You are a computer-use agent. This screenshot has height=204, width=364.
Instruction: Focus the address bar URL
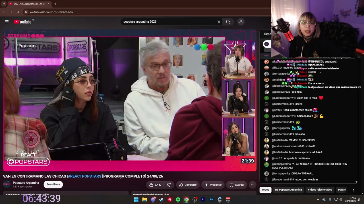pos(51,12)
